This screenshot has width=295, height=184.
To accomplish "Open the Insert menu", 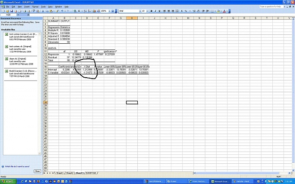I will (27, 7).
